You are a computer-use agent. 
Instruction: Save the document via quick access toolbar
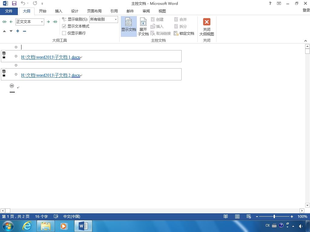click(x=14, y=3)
